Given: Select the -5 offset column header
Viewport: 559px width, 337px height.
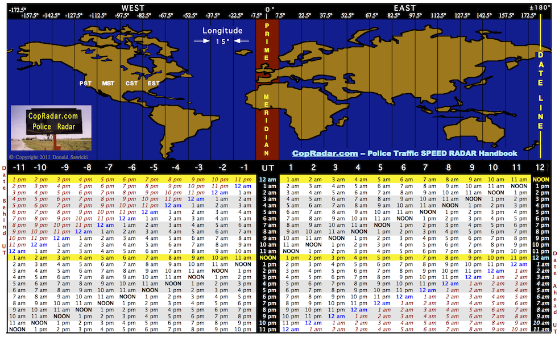Looking at the screenshot, I should tap(154, 168).
